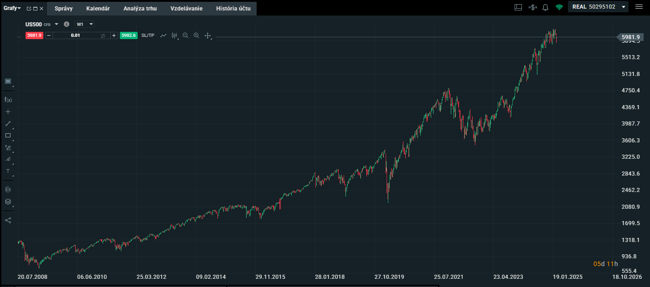Open the f(x) indicators tool

[x=8, y=100]
